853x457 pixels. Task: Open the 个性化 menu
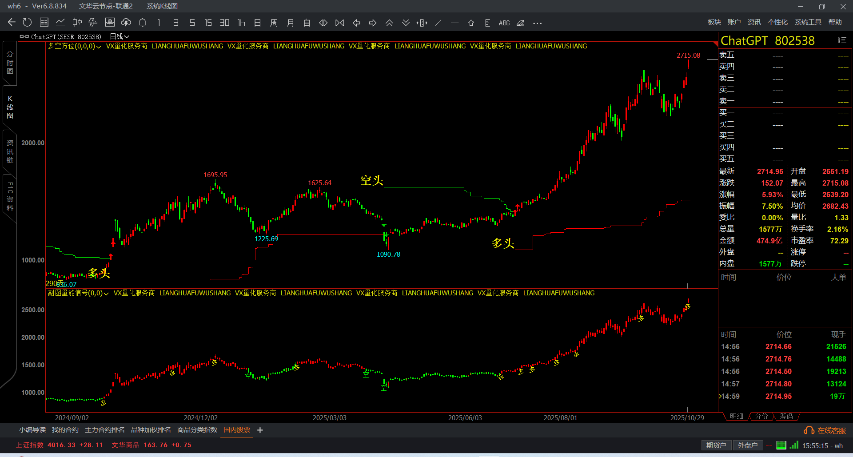(778, 22)
